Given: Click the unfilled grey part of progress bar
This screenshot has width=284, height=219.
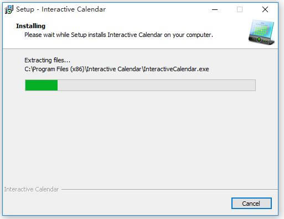Looking at the screenshot, I should (x=157, y=85).
